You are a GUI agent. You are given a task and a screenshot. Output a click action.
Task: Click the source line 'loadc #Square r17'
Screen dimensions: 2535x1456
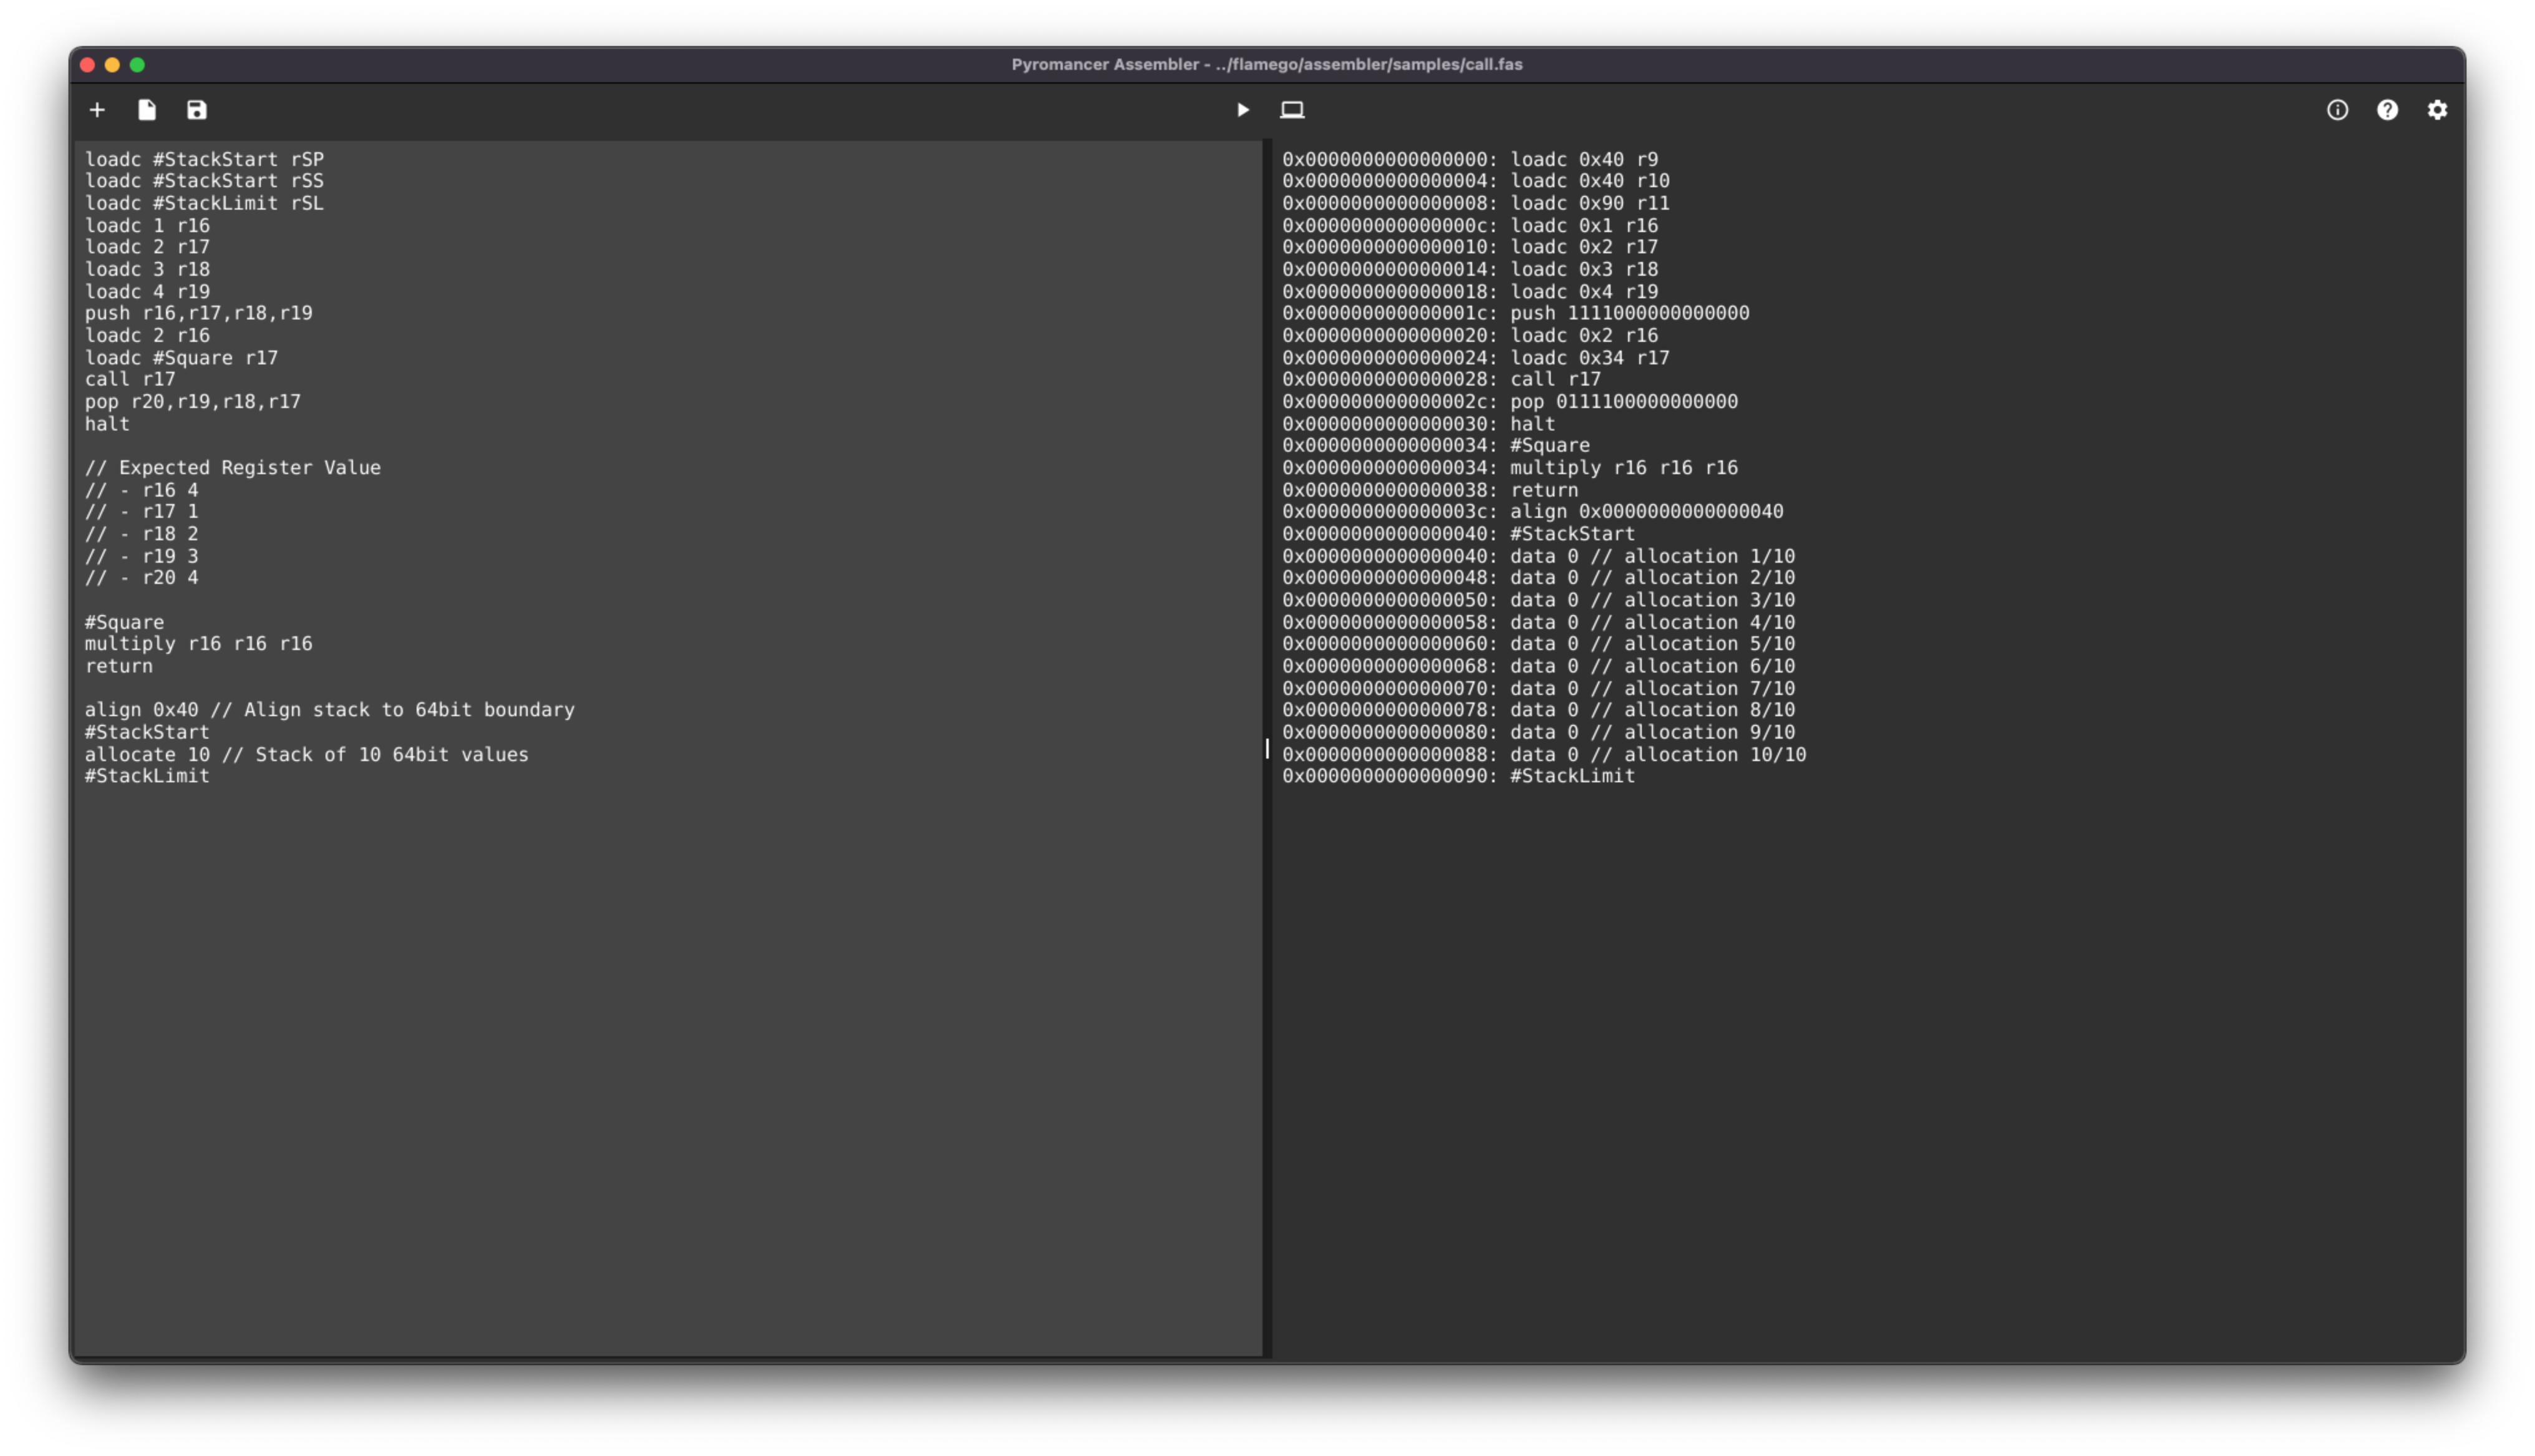(181, 358)
